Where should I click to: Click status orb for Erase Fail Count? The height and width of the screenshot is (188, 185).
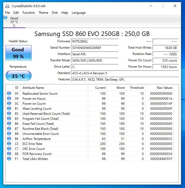point(9,124)
